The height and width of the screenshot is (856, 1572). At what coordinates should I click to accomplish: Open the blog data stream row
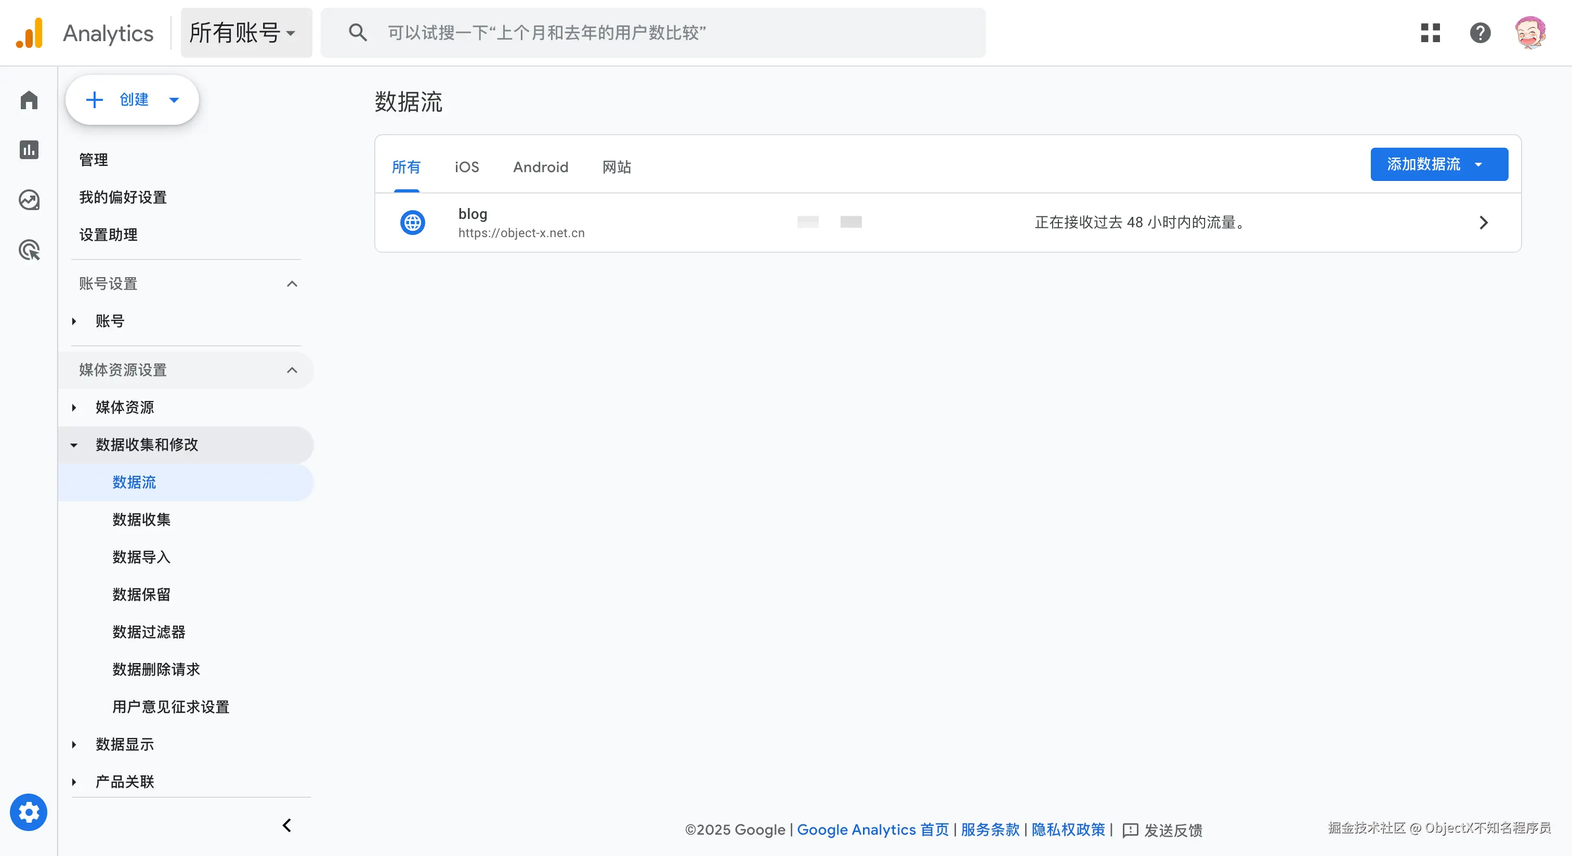(947, 223)
